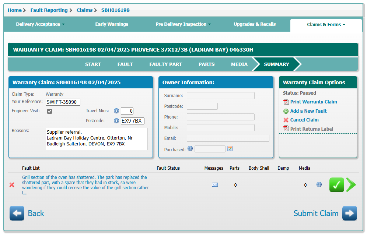This screenshot has height=236, width=367.
Task: Click info icon beside Postcode field
Action: tap(116, 121)
